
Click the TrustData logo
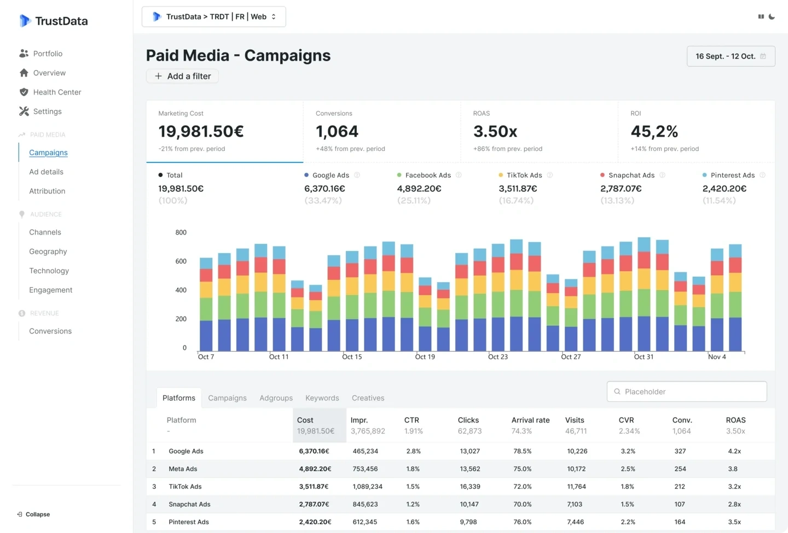pyautogui.click(x=53, y=21)
